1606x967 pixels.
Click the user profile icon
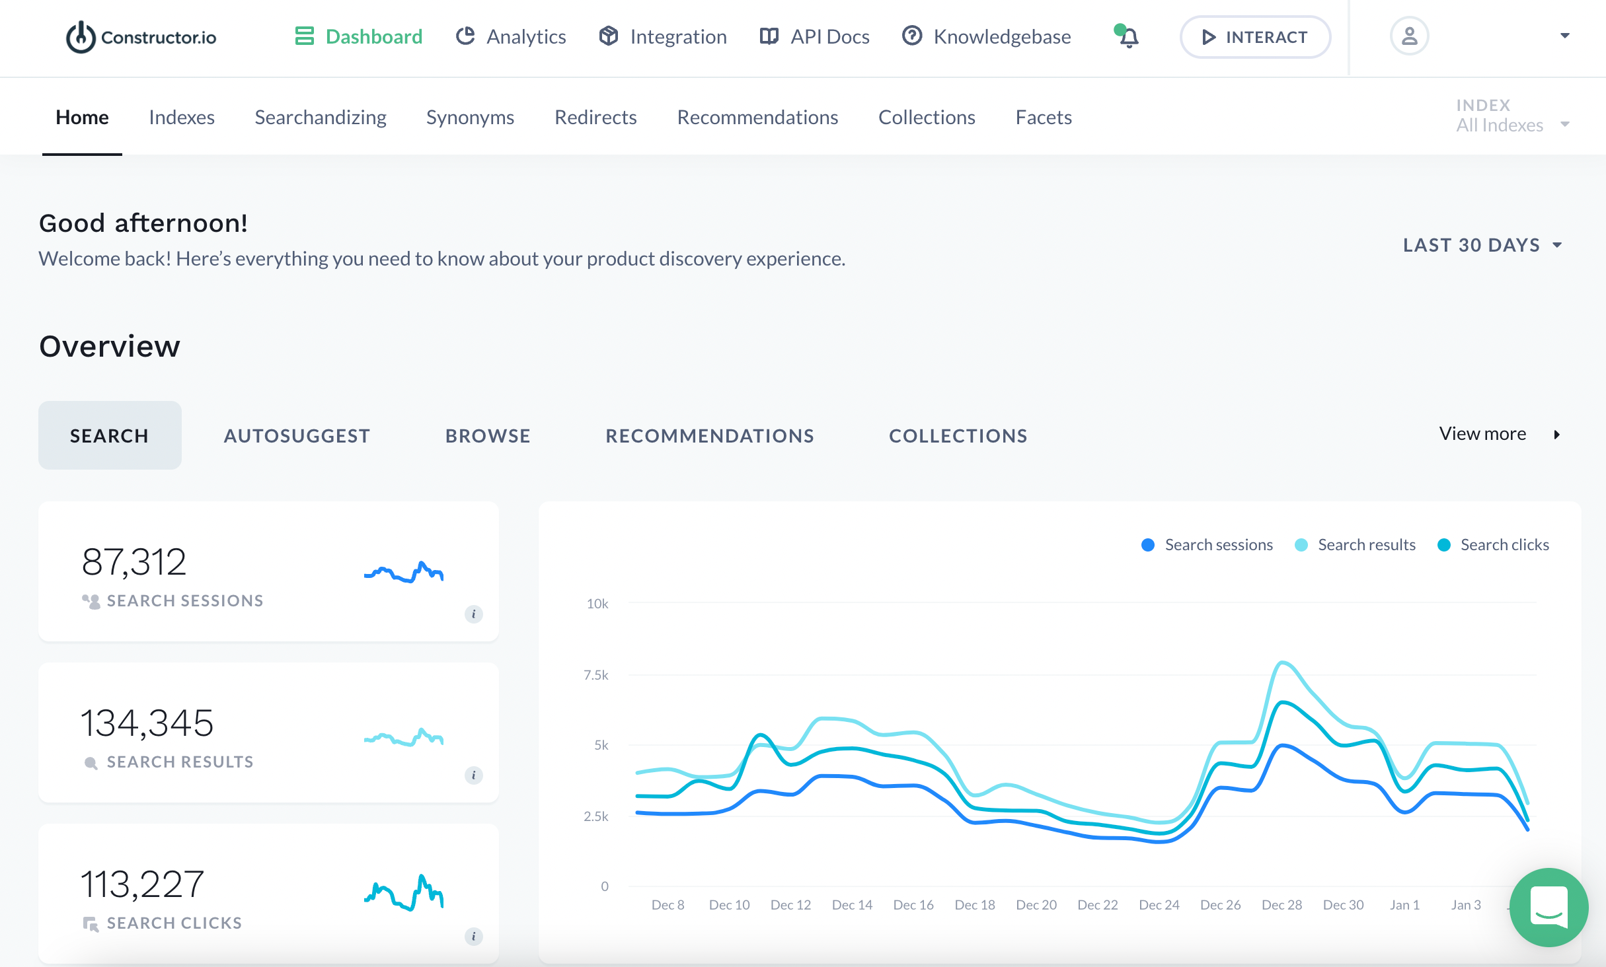coord(1410,36)
